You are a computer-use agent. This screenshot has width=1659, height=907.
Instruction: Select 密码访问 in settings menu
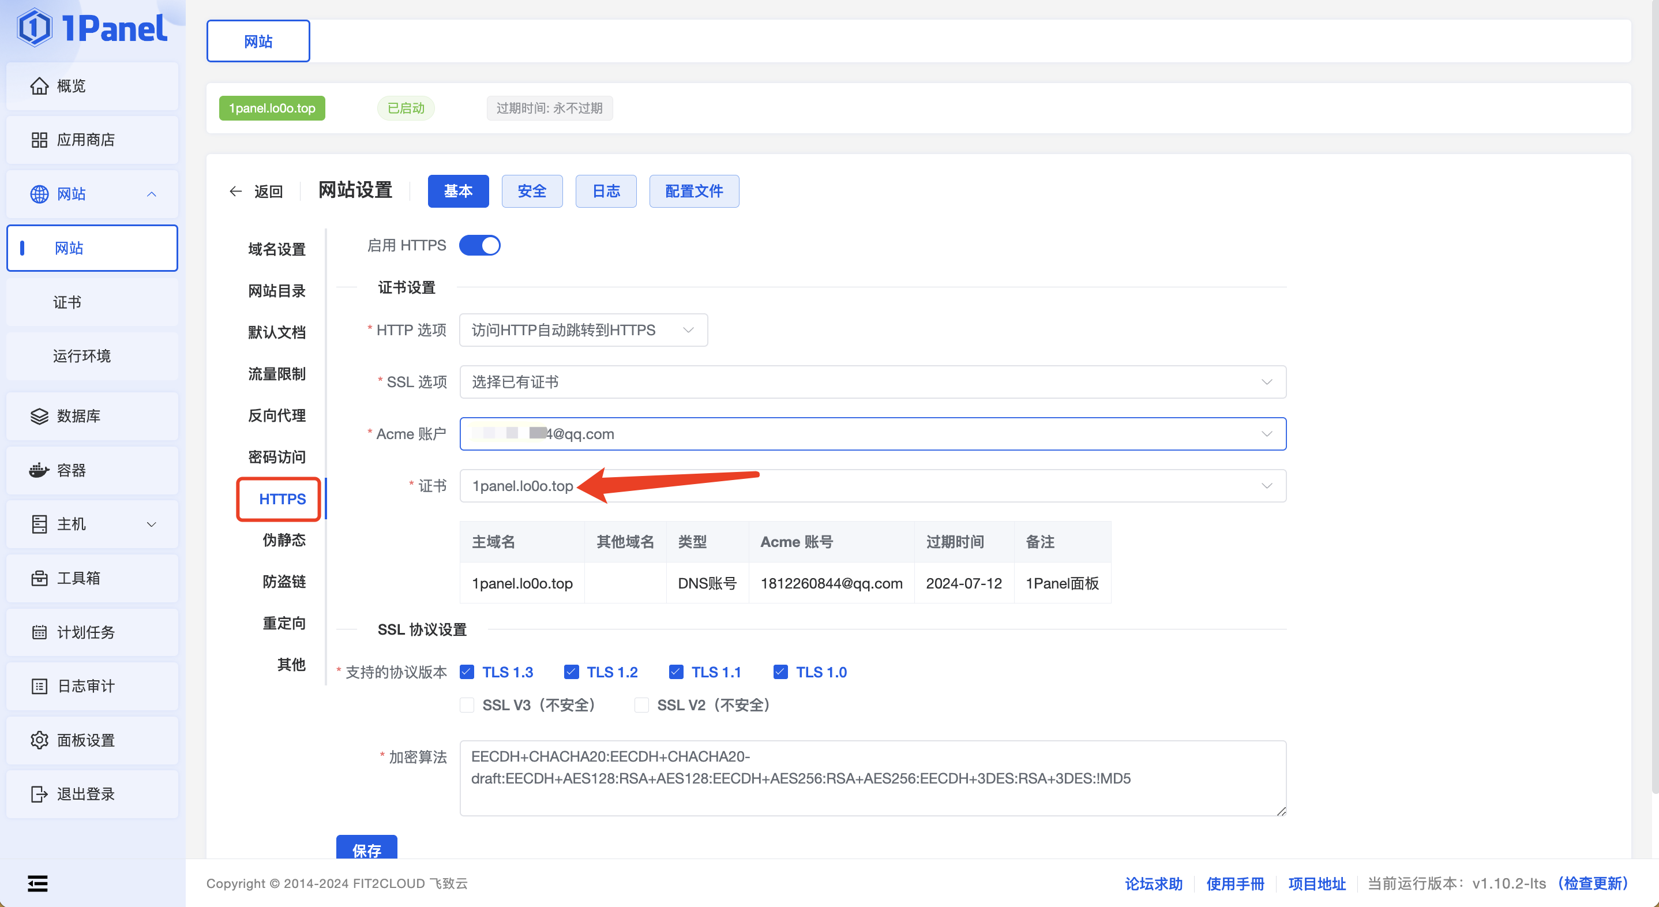pyautogui.click(x=277, y=458)
